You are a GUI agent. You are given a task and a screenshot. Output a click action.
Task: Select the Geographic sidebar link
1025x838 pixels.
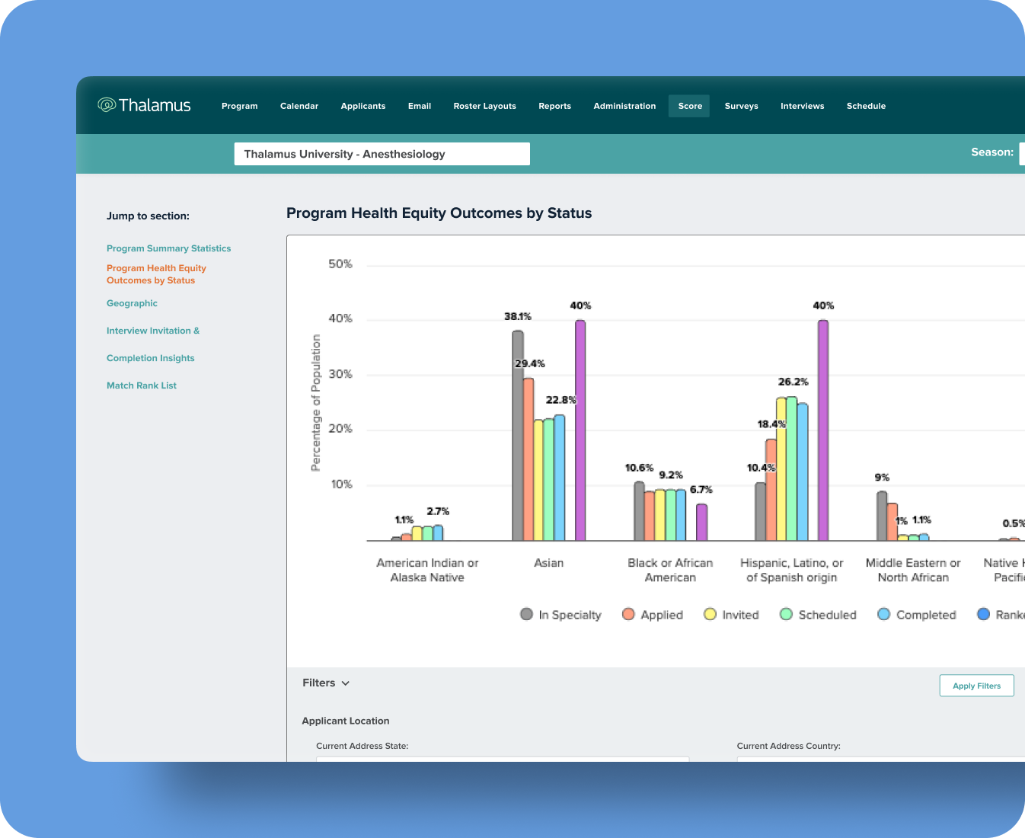[x=132, y=303]
